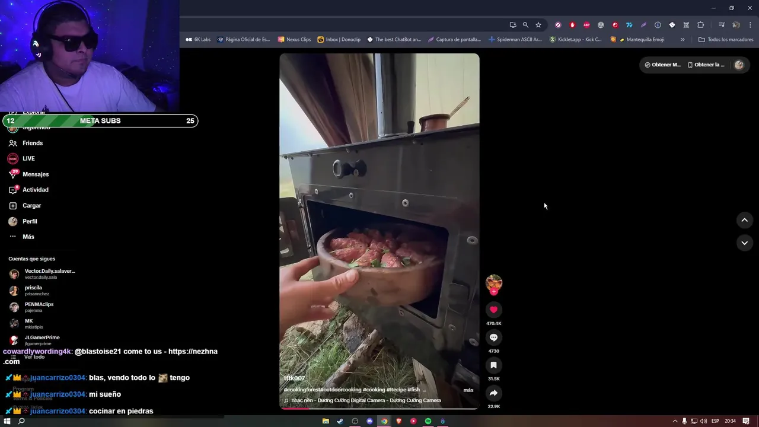Share the video with the arrow icon

[493, 393]
